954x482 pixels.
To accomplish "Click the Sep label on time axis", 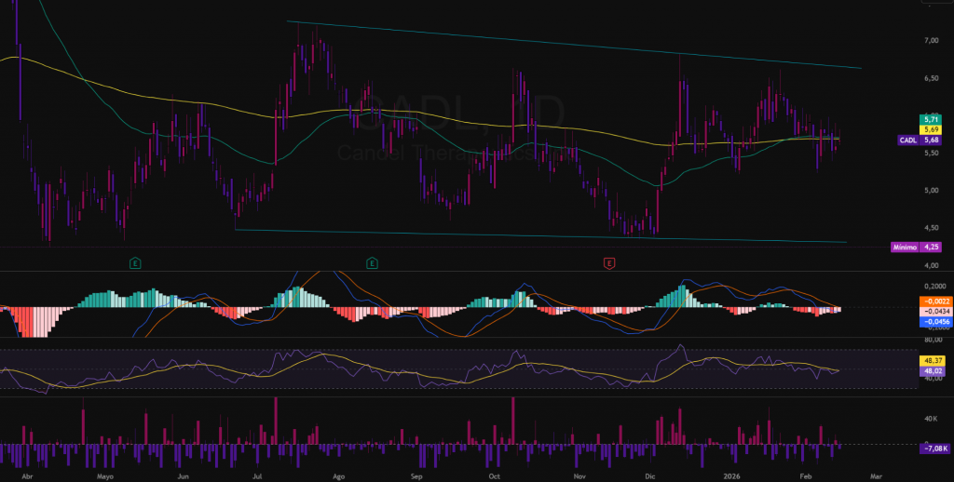I will pyautogui.click(x=416, y=476).
